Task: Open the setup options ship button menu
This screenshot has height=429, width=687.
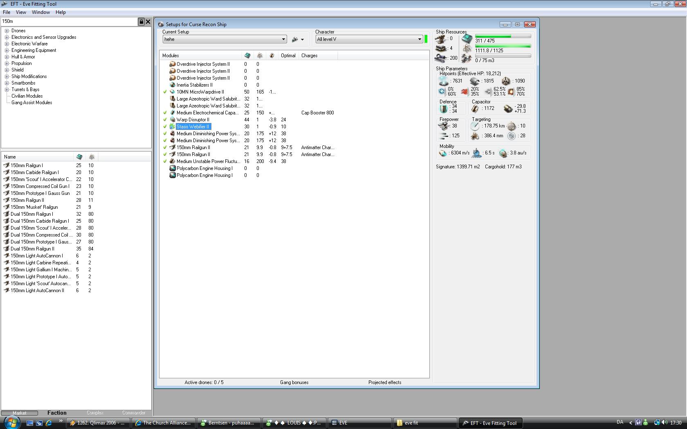Action: (x=298, y=40)
